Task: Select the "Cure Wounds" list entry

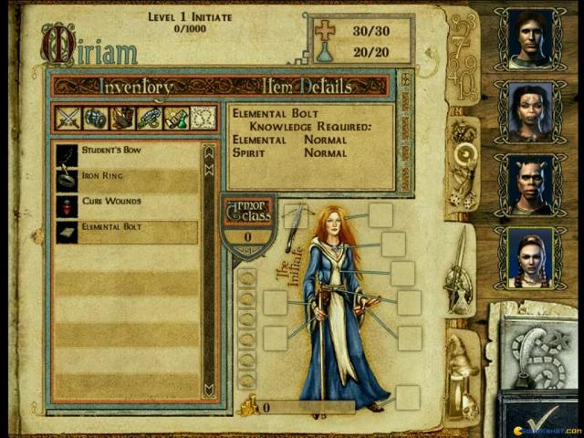Action: (127, 207)
